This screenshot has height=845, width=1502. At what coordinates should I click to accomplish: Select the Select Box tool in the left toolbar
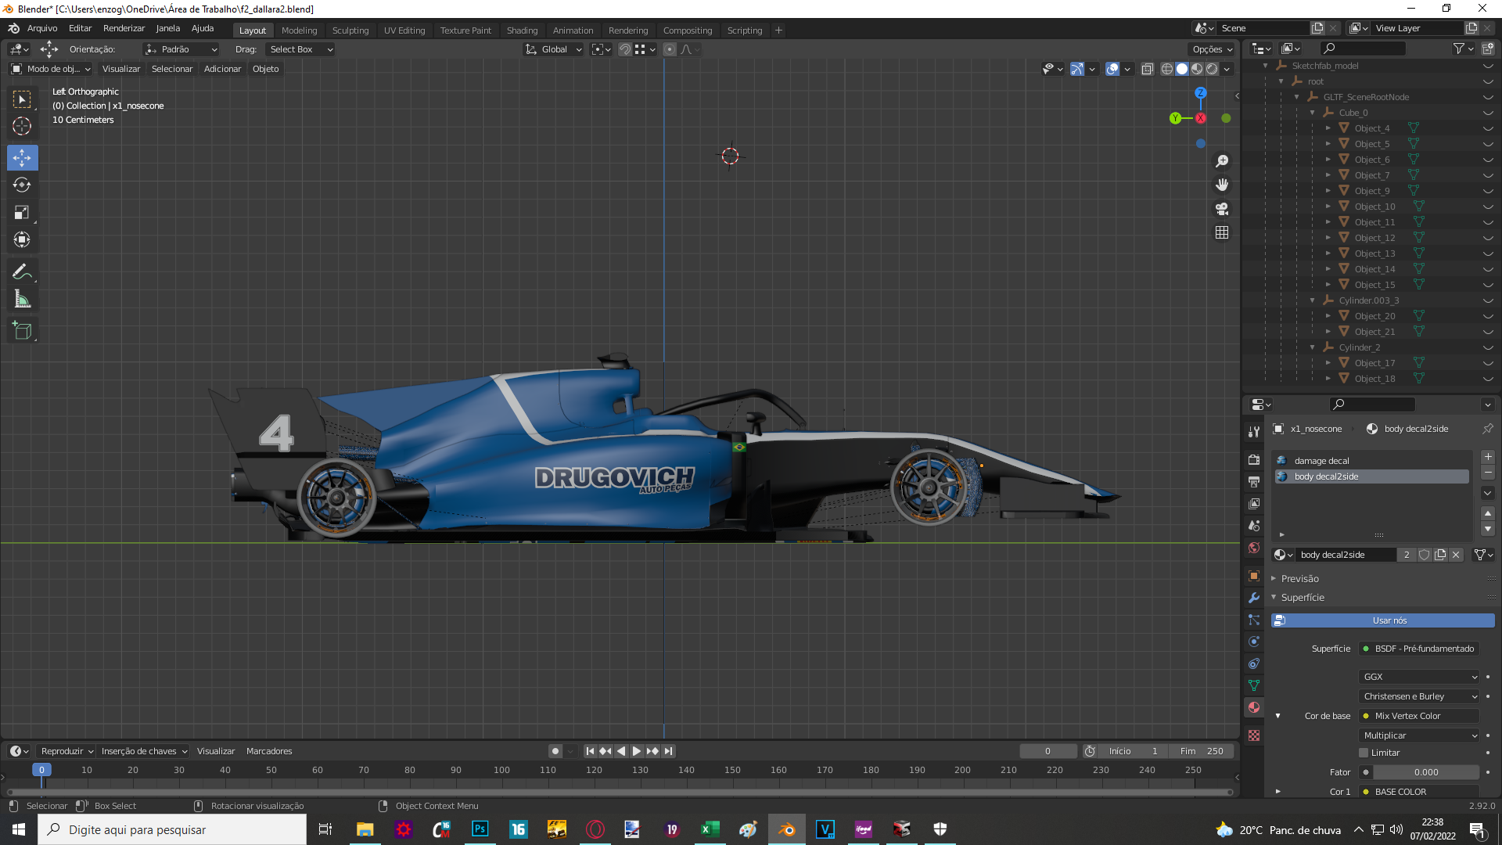click(x=22, y=99)
